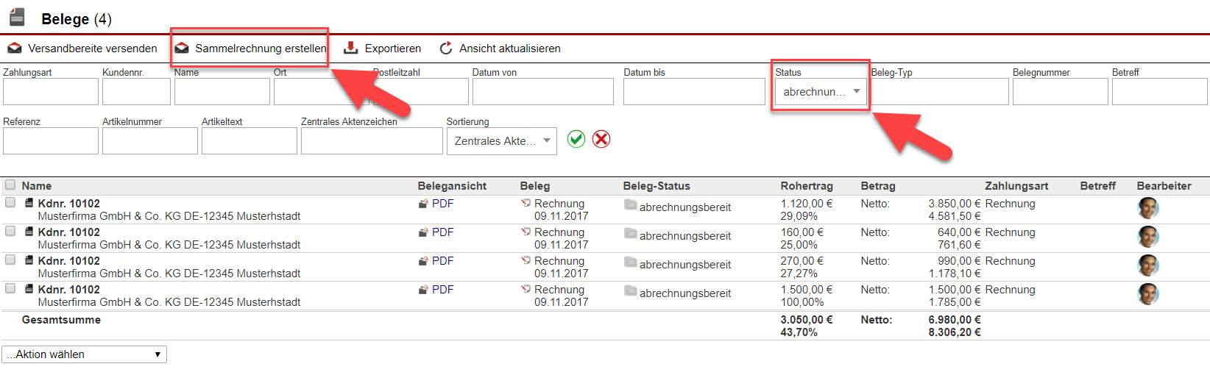Viewport: 1210px width, 375px height.
Task: Click the Betrag column header
Action: pyautogui.click(x=878, y=186)
